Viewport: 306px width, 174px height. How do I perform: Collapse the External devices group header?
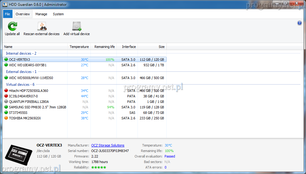point(21,72)
